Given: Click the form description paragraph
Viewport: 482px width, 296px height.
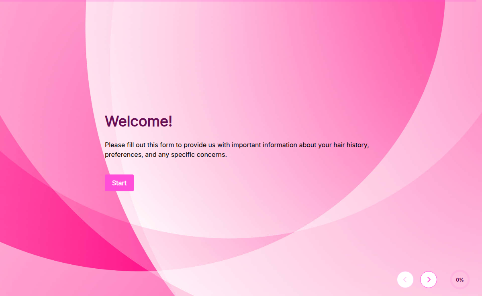Looking at the screenshot, I should click(x=237, y=150).
